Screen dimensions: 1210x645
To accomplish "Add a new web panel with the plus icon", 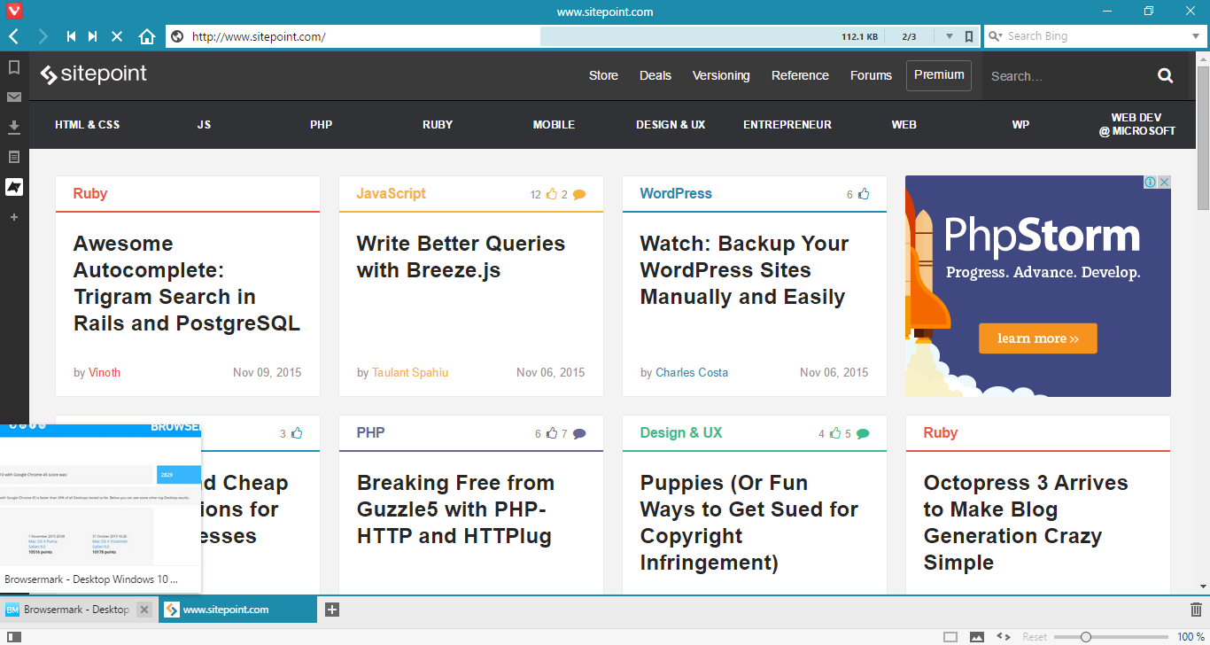I will point(13,217).
